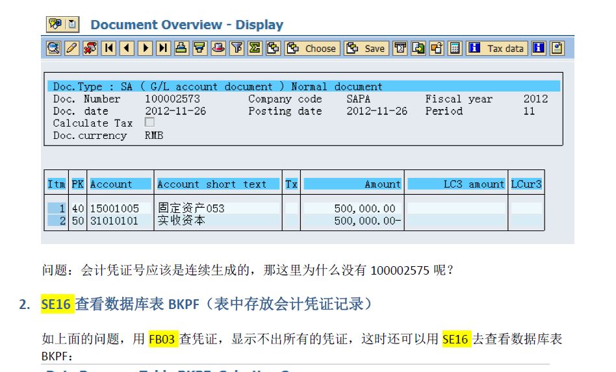Click the Tax data button
This screenshot has width=616, height=372.
[x=497, y=48]
